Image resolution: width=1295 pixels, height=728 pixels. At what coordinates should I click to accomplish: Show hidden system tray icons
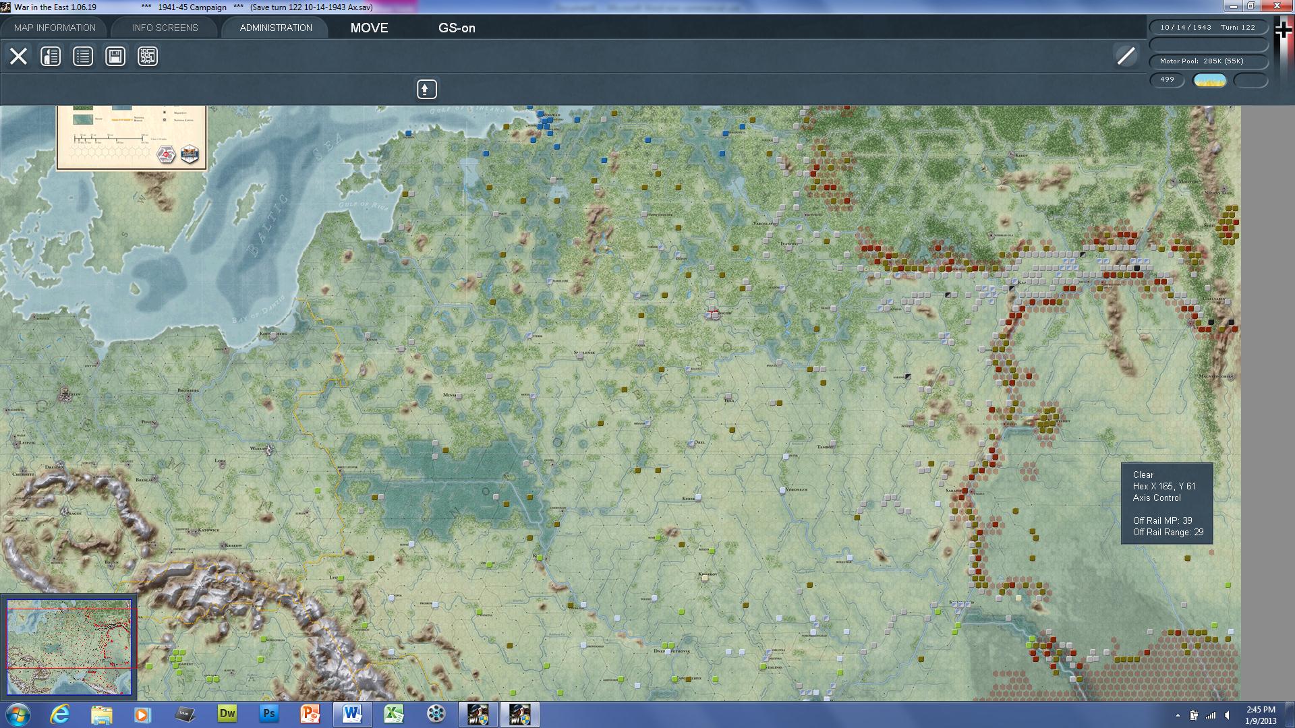click(1178, 715)
